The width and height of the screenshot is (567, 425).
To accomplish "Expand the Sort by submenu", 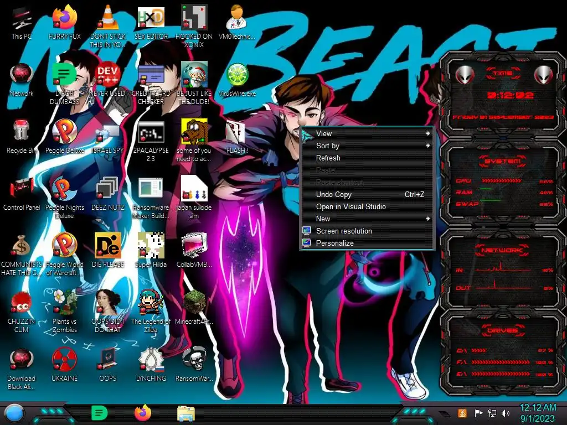I will pyautogui.click(x=367, y=146).
